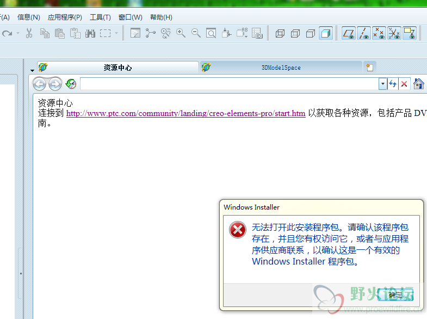Click the Zoom In magnifier
The image size is (427, 319).
181,33
